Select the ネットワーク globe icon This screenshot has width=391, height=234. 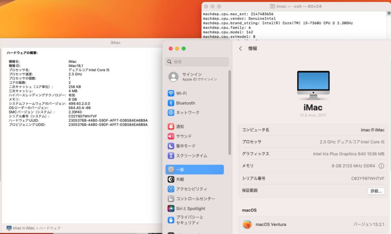click(171, 113)
